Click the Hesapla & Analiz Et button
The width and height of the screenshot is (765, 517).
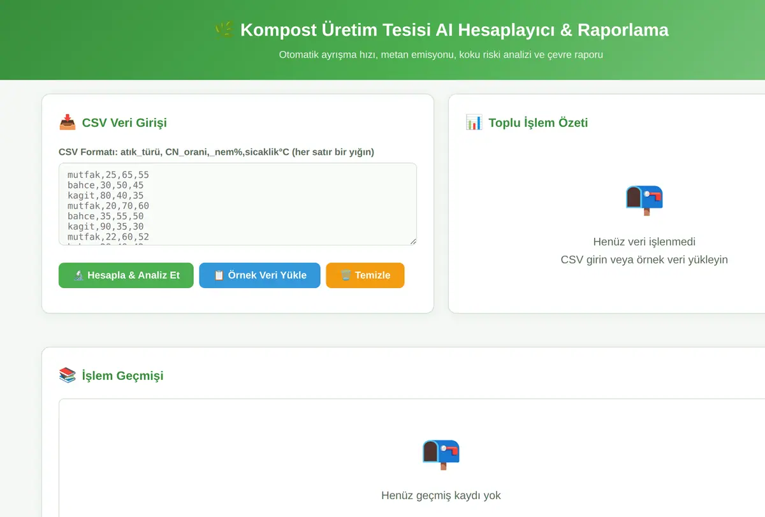pyautogui.click(x=126, y=275)
